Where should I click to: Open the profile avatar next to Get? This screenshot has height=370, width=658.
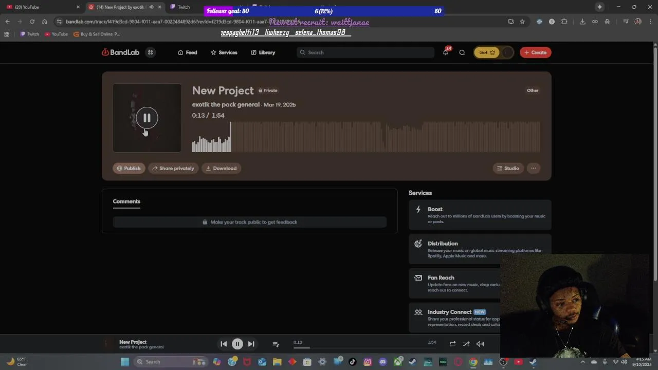click(507, 52)
